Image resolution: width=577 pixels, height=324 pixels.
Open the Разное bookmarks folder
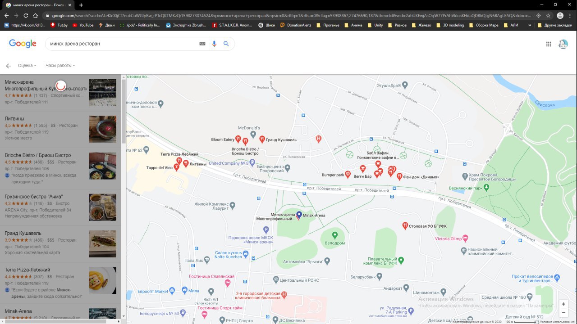pyautogui.click(x=397, y=25)
